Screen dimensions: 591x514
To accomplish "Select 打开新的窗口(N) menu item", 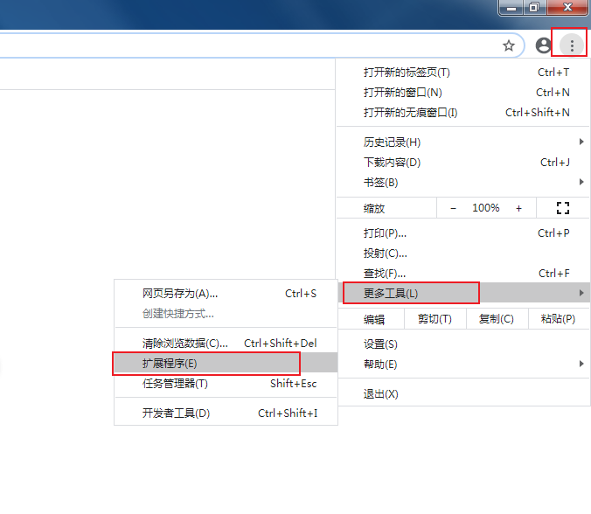I will 462,93.
